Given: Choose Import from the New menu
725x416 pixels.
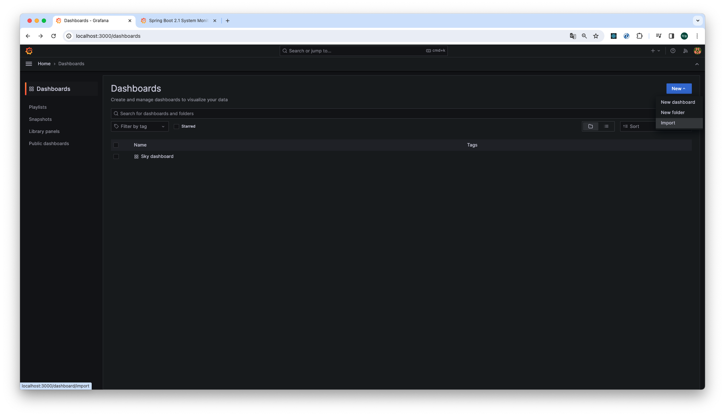Looking at the screenshot, I should point(668,123).
